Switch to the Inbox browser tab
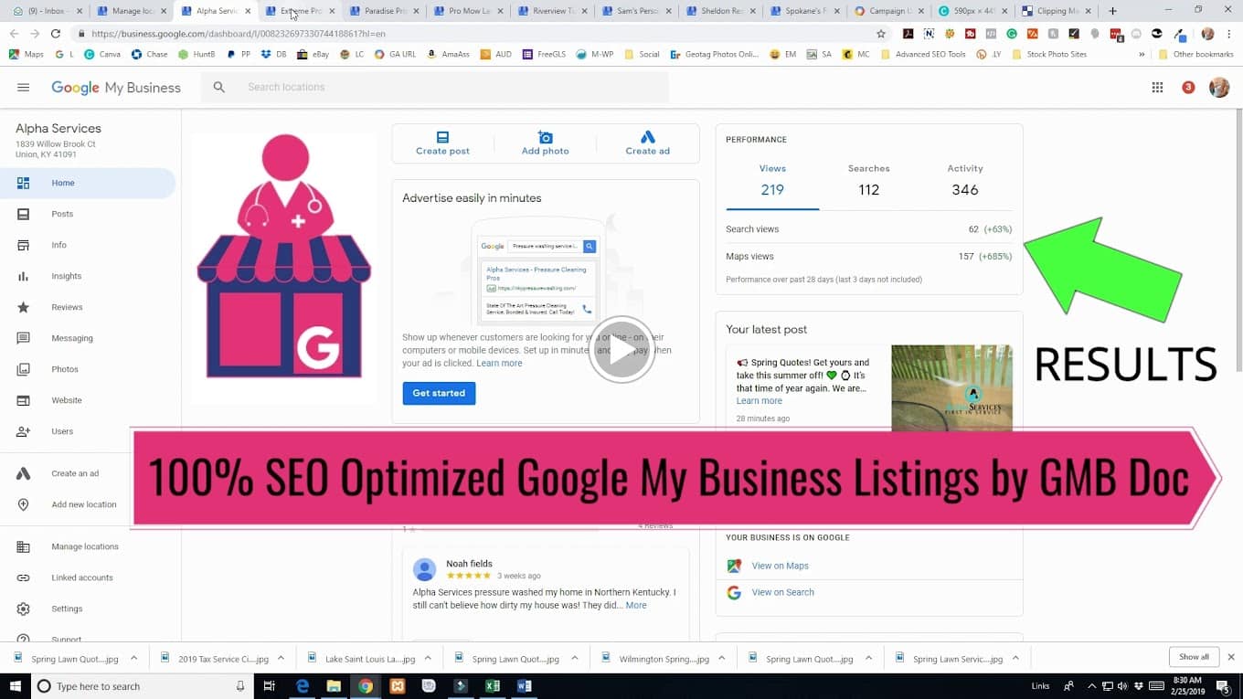This screenshot has height=699, width=1243. point(48,11)
